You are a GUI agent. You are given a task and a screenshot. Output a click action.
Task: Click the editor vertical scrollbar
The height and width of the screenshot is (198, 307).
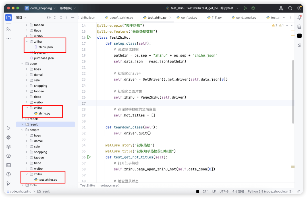point(293,92)
